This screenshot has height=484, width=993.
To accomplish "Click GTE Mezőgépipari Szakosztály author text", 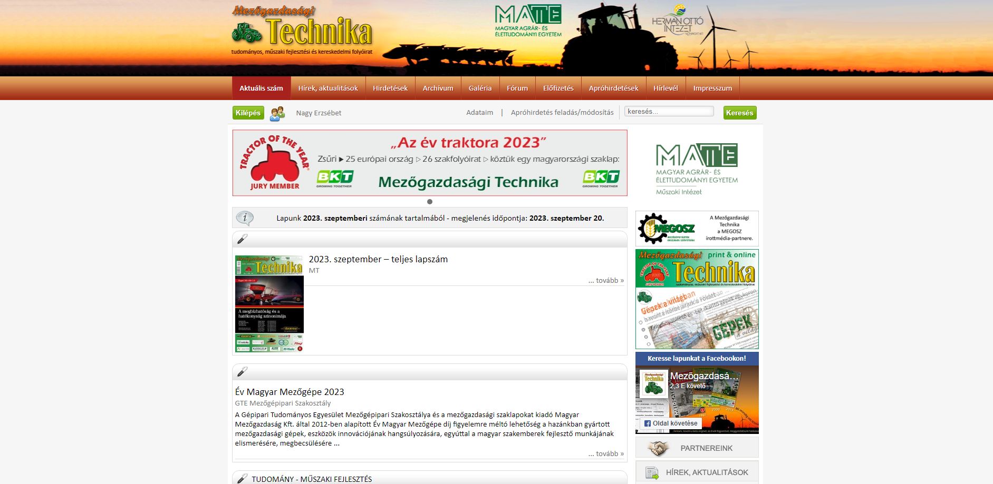I will tap(283, 403).
